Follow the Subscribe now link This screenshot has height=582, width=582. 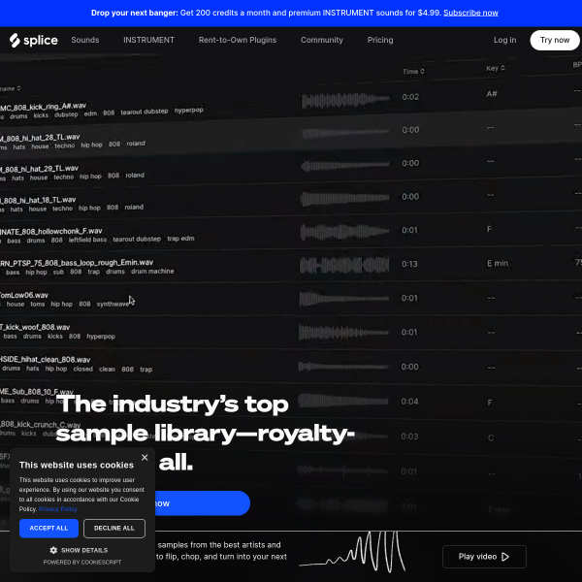pyautogui.click(x=470, y=13)
